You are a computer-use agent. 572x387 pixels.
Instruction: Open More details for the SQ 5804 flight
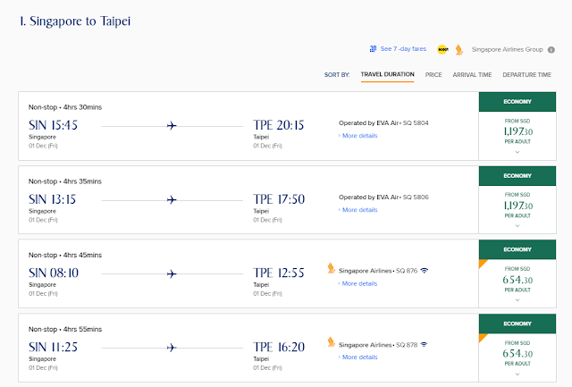359,136
